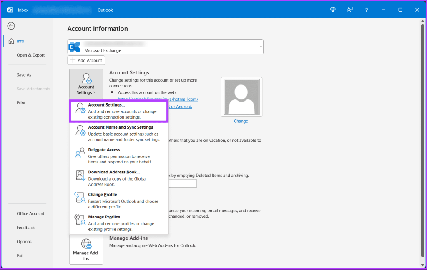Click the large Account Settings gear icon
Screen dimensions: 427x270
(86, 79)
